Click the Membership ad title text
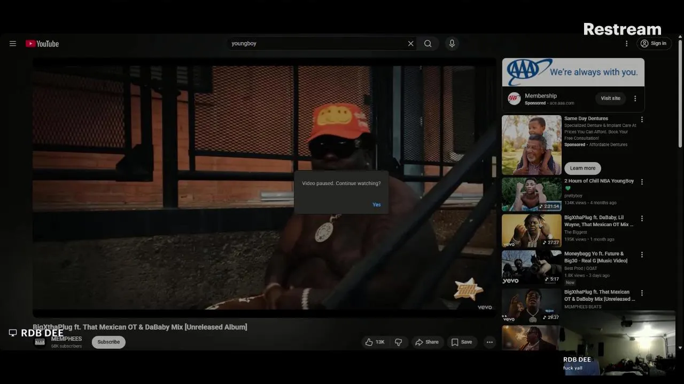Viewport: 684px width, 384px height. pos(541,96)
